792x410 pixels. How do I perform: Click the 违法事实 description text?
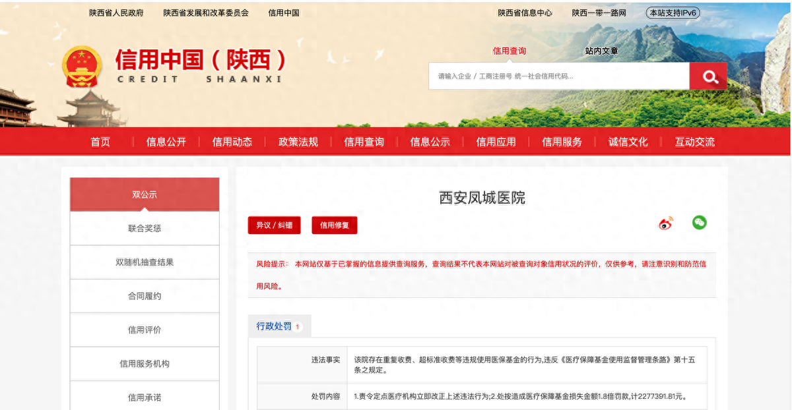(524, 365)
